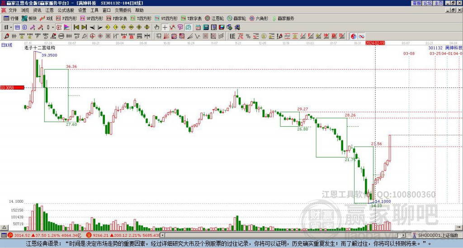Open the 赢家轮 tool

pyautogui.click(x=236, y=18)
